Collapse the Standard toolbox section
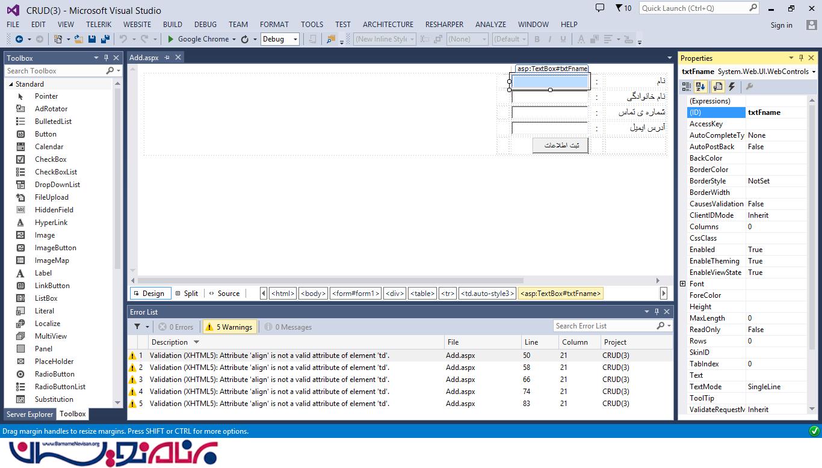This screenshot has height=468, width=822. coord(11,84)
